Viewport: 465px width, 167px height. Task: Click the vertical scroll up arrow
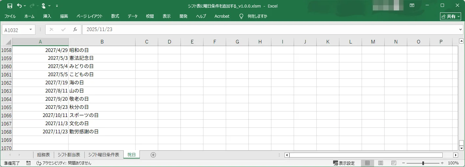click(461, 41)
